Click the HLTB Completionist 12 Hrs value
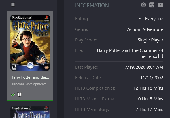The image size is (170, 118). tap(148, 88)
